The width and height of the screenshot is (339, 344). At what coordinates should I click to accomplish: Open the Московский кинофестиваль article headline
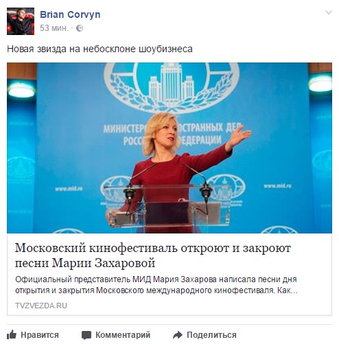[x=153, y=255]
